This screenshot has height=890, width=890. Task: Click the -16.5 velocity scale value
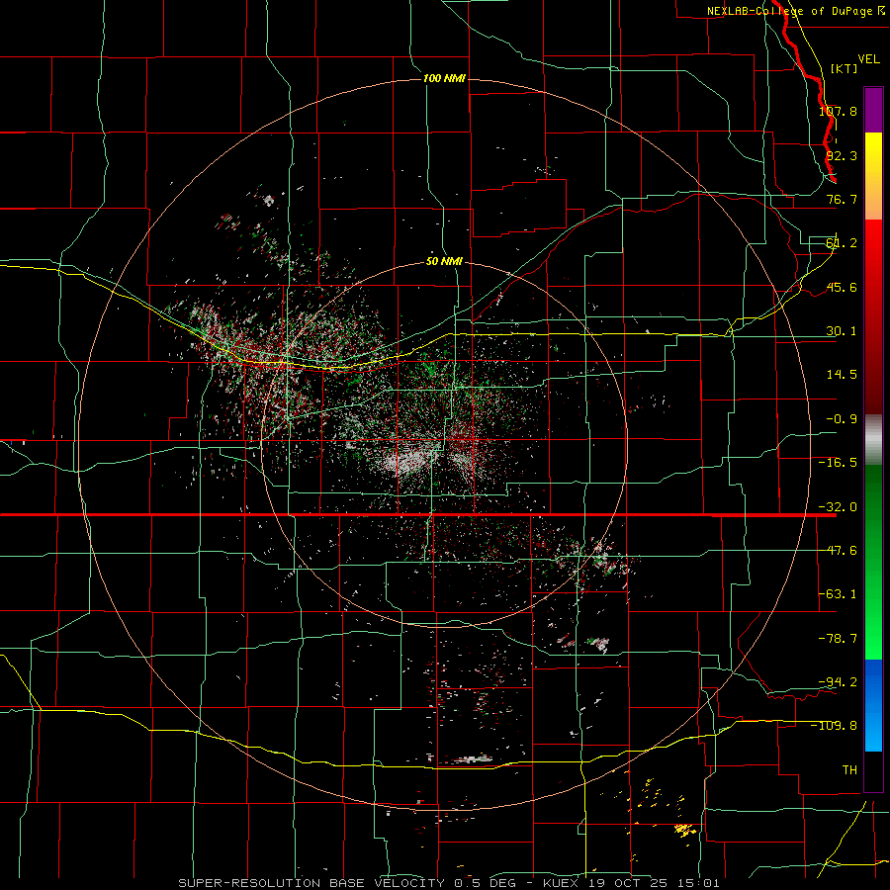click(x=838, y=463)
